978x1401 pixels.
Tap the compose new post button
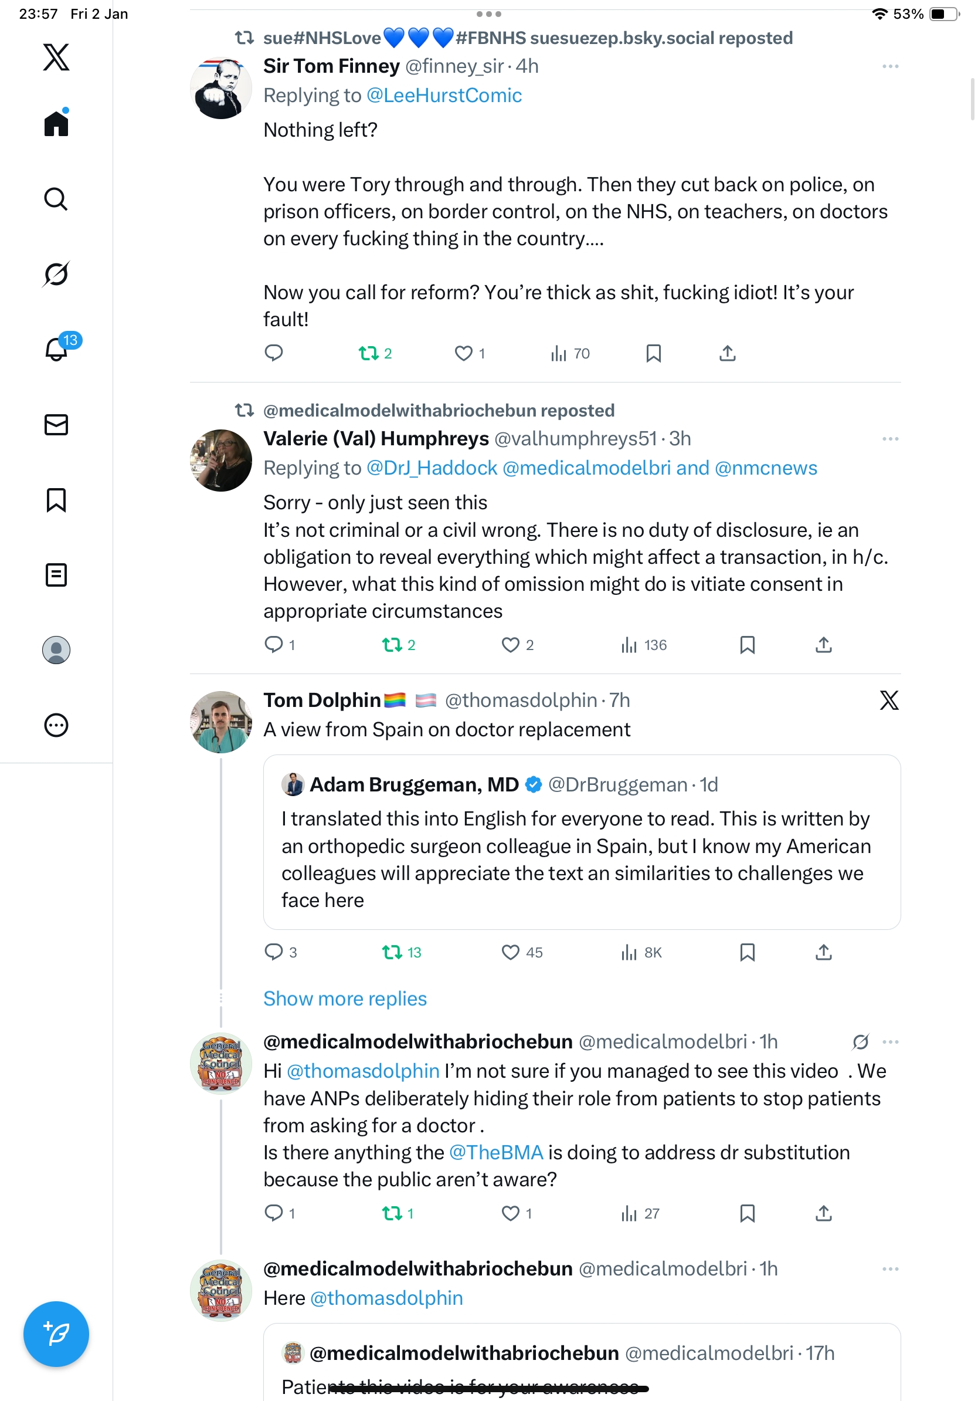coord(56,1334)
